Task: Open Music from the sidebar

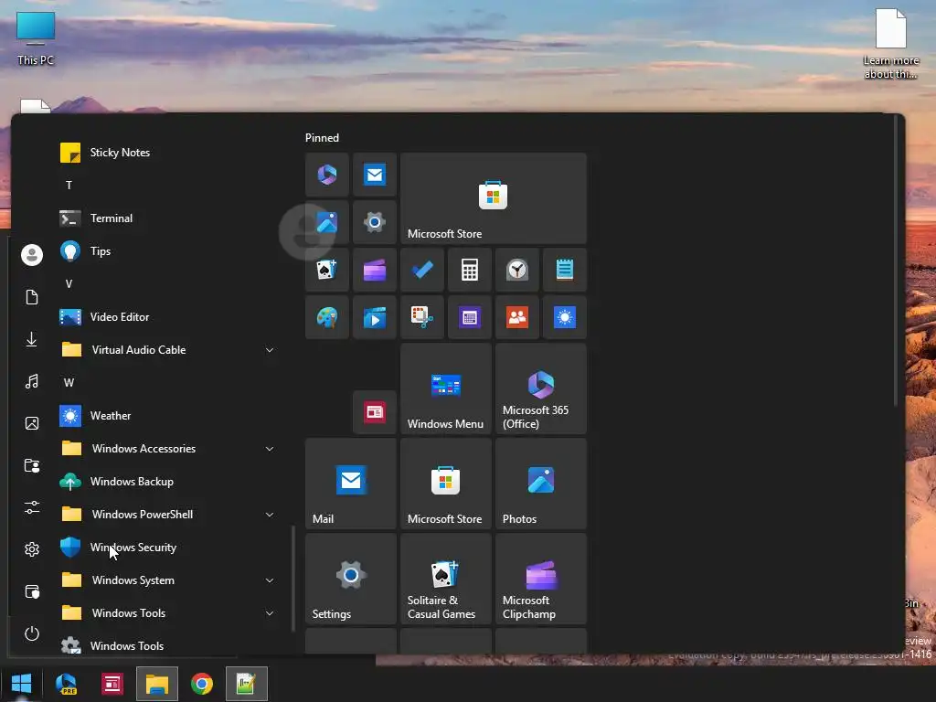Action: 32,381
